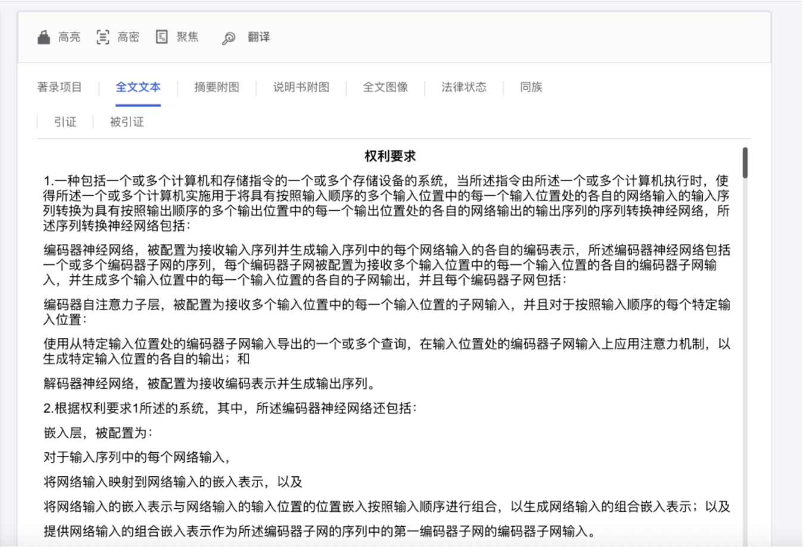Open the 同族 patent family tab

[x=531, y=87]
